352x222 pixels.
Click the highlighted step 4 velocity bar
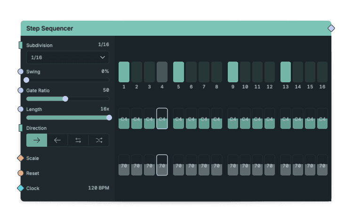162,165
